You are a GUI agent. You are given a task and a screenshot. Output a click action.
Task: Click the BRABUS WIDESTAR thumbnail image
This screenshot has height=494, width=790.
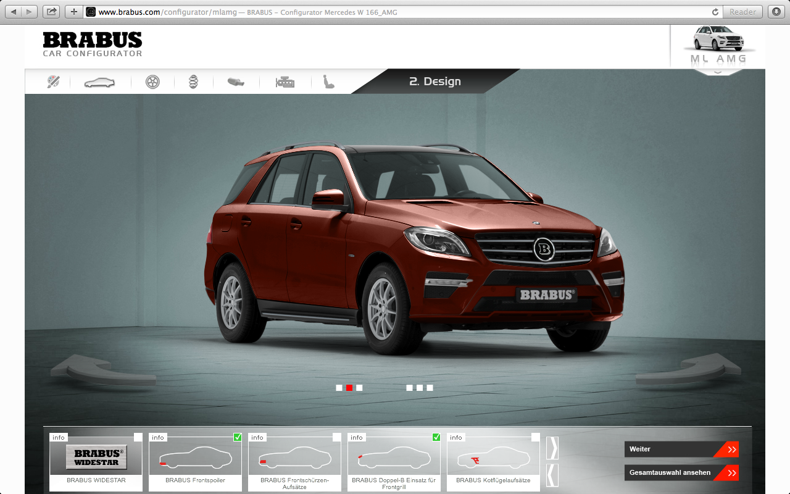(x=96, y=458)
